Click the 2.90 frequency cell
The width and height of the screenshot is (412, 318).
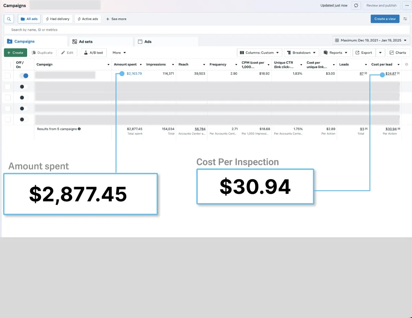(234, 73)
